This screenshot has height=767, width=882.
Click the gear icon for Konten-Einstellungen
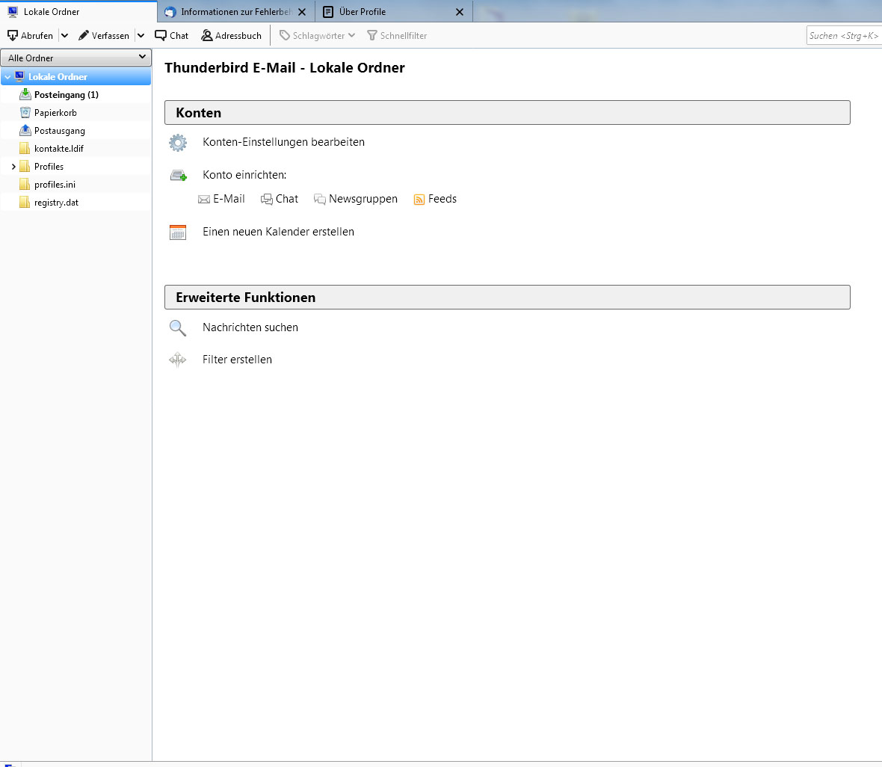click(x=178, y=142)
